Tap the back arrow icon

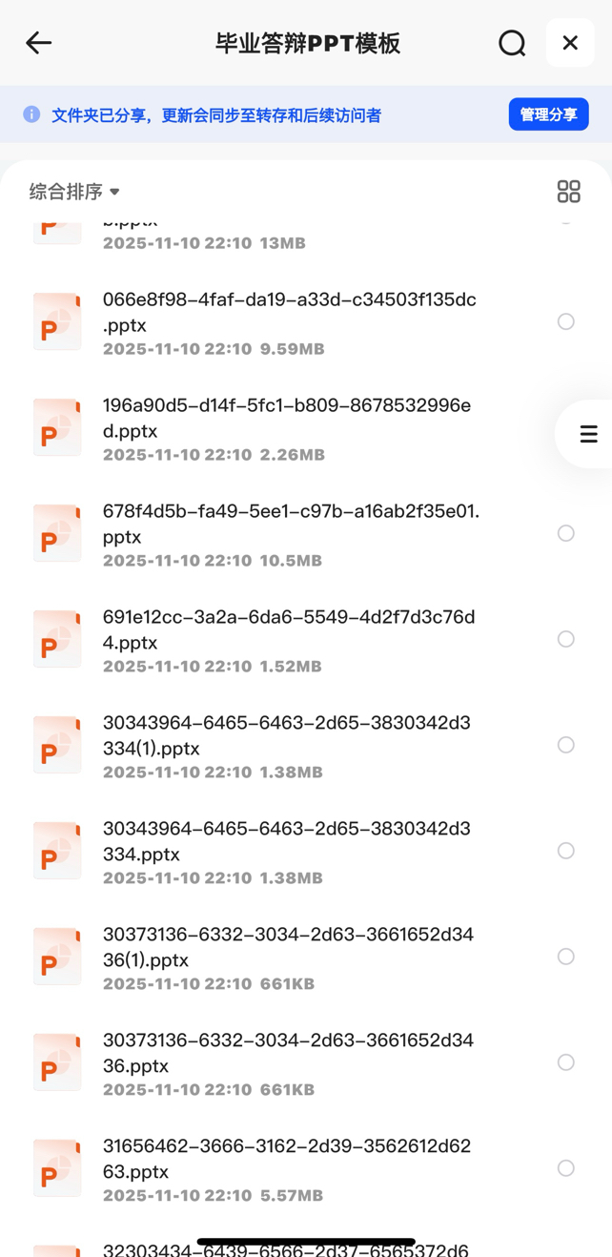pyautogui.click(x=38, y=43)
